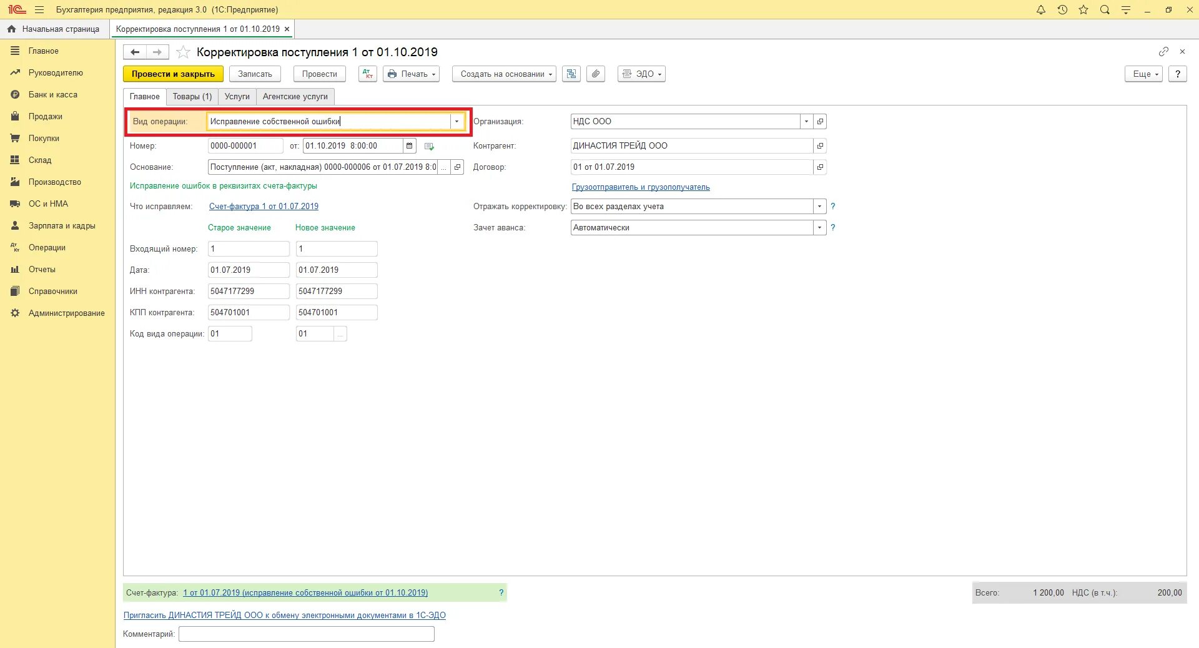Screen dimensions: 1199x648
Task: Click into the Комментарий input field
Action: pos(307,634)
